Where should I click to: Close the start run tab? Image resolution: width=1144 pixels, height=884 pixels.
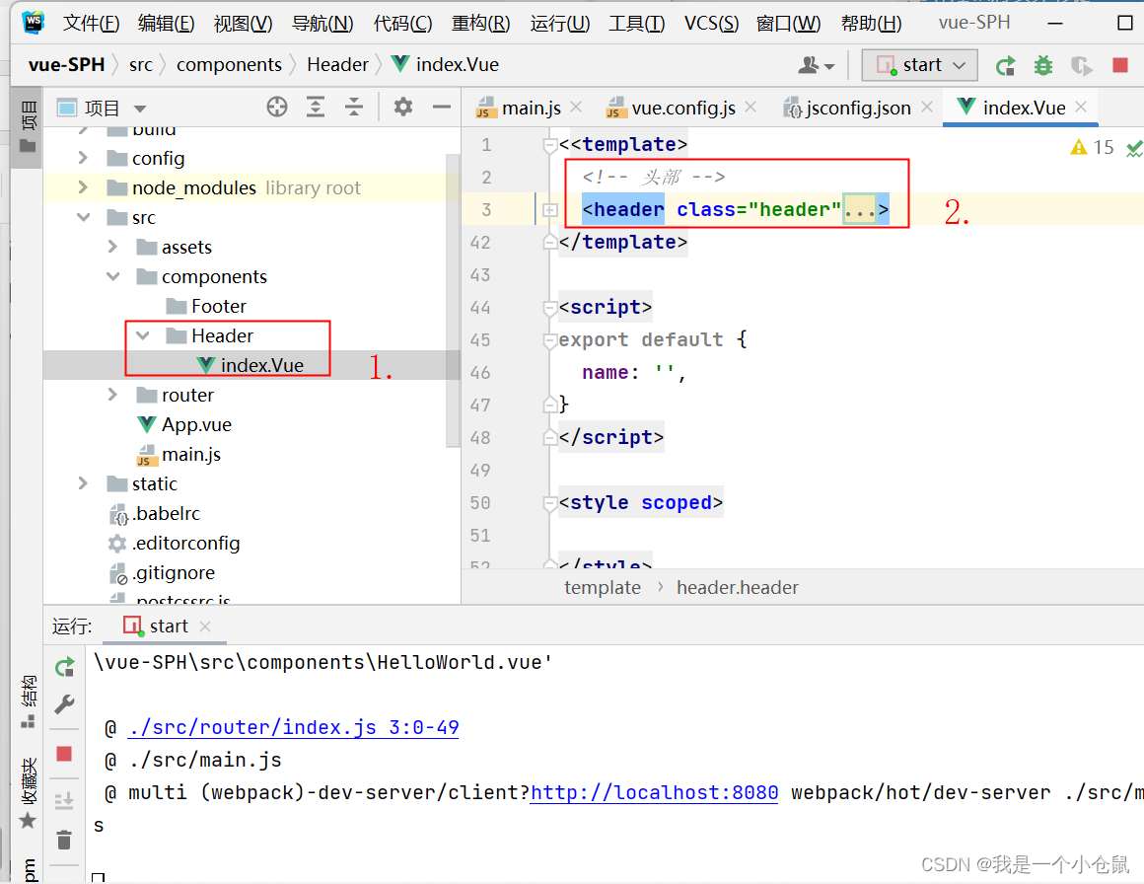[205, 626]
